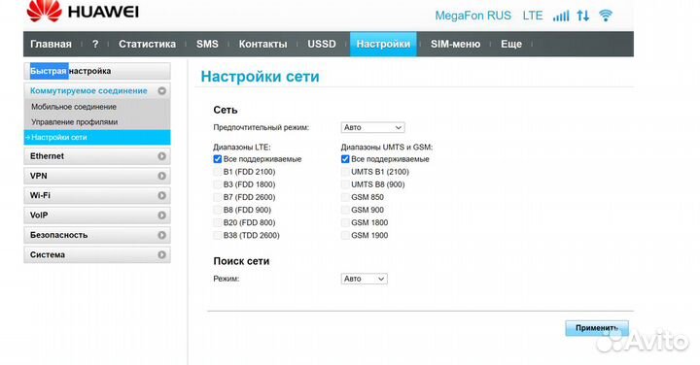Check the B1 (FDD 2100) box

tap(218, 172)
